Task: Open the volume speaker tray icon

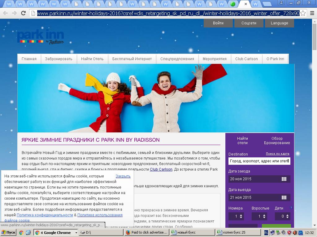Action: 295,233
